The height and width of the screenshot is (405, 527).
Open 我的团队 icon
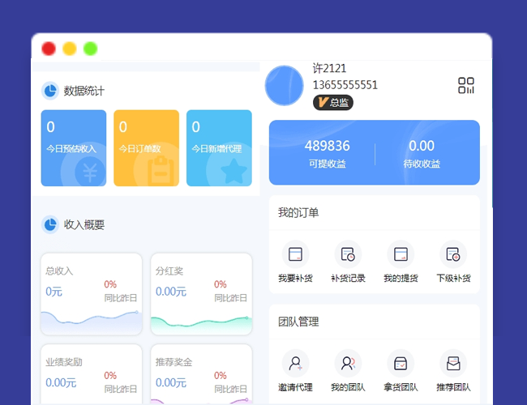pos(348,364)
